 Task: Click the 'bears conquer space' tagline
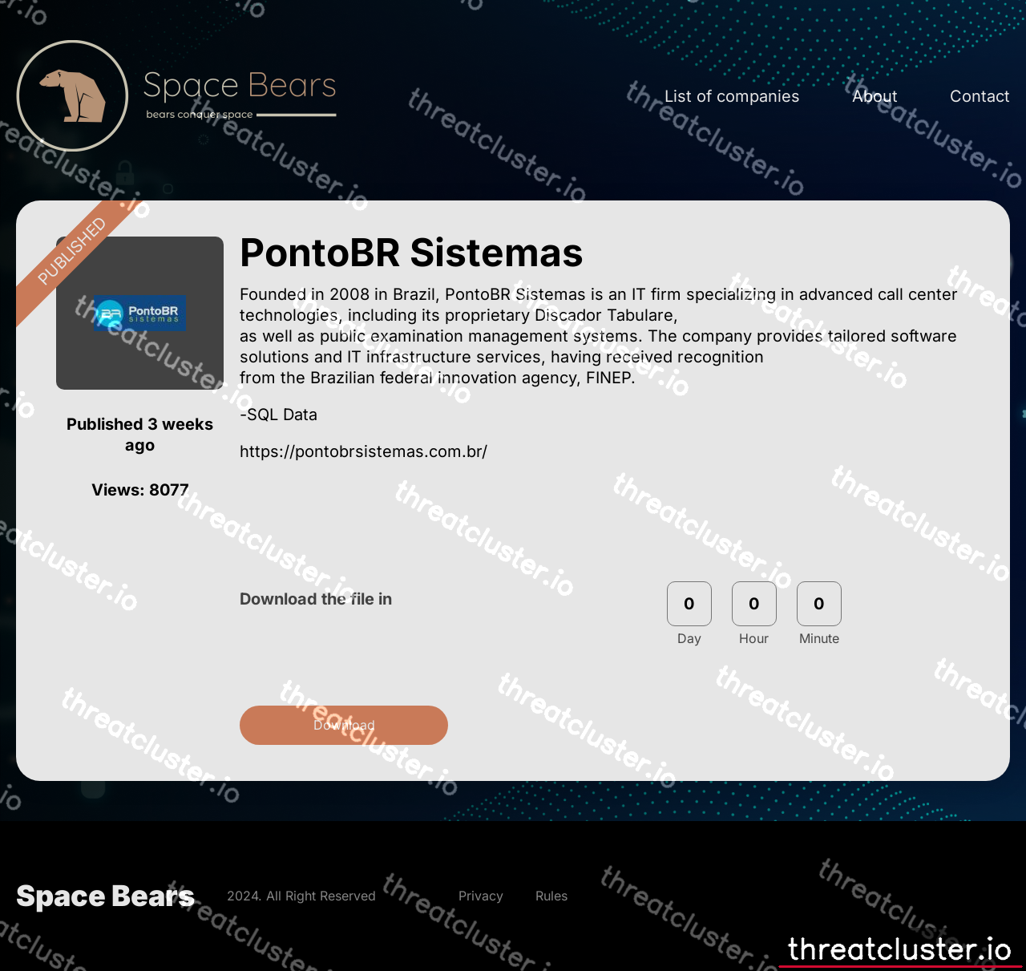[200, 115]
